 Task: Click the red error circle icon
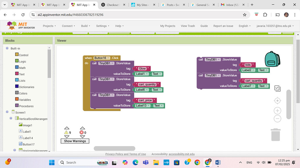click(x=82, y=132)
